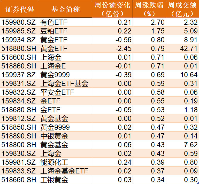Select fund name 能源化工
This screenshot has width=199, height=184.
click(54, 162)
